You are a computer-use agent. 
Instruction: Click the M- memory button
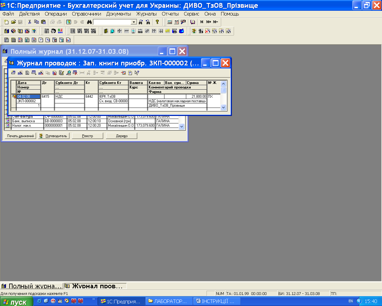pyautogui.click(x=215, y=22)
